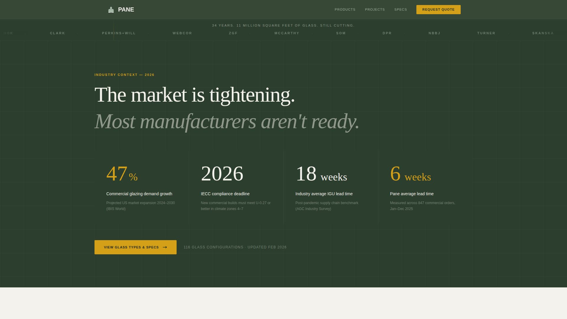Select the PERKINS+WILL partner name
Viewport: 567px width, 319px height.
[x=119, y=33]
